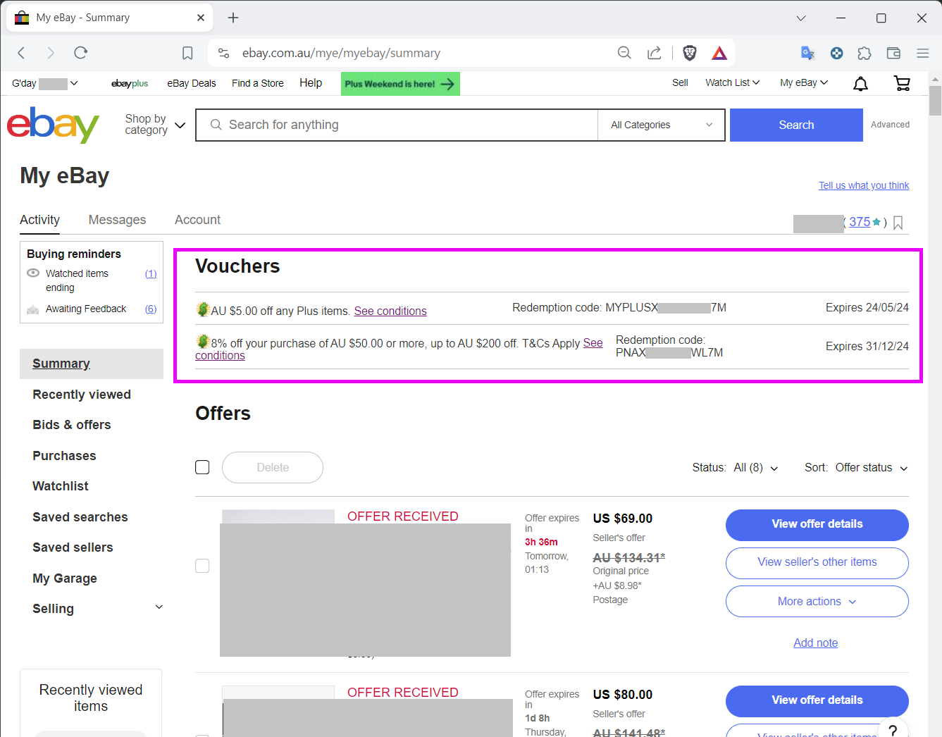942x737 pixels.
Task: Open the Account tab
Action: click(197, 220)
